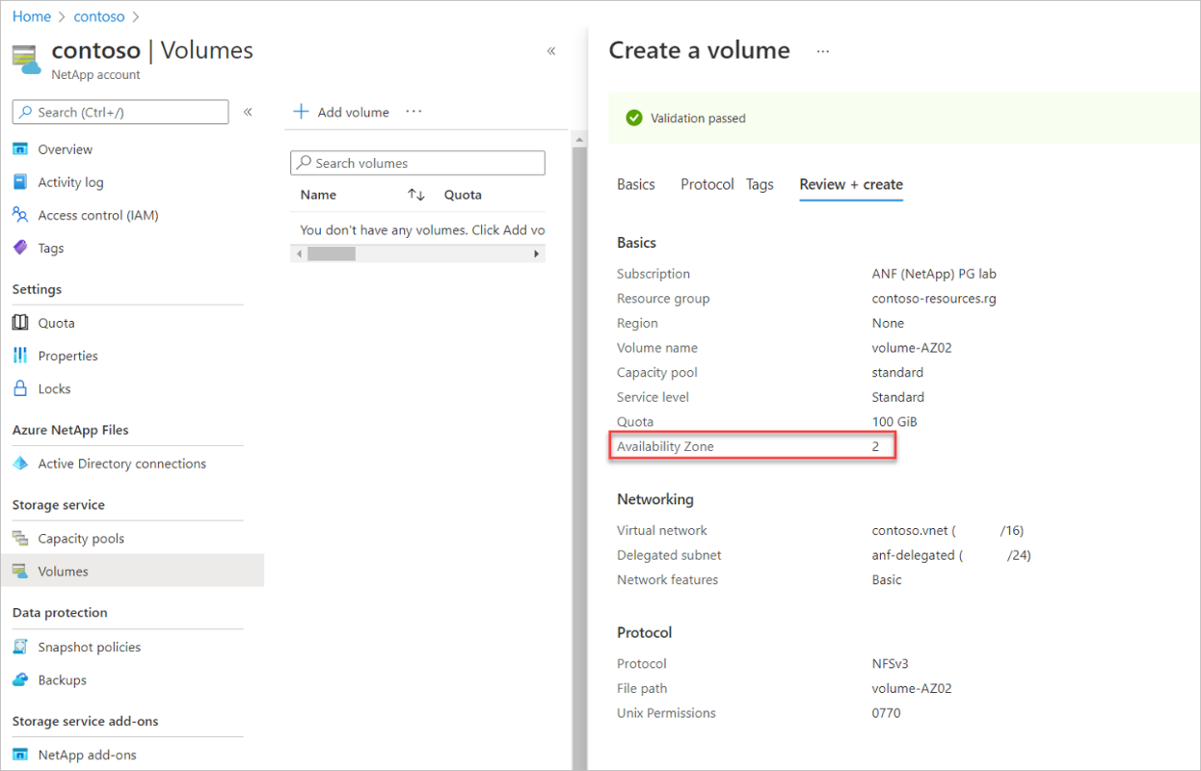
Task: Focus the Search volumes field
Action: 417,163
